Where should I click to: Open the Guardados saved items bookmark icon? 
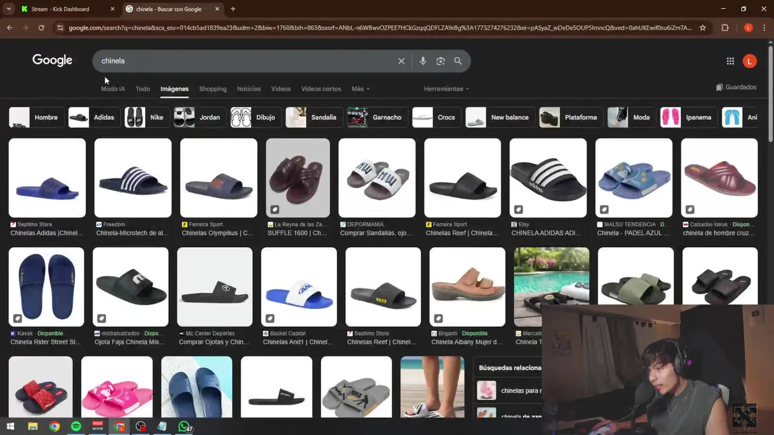(x=719, y=87)
